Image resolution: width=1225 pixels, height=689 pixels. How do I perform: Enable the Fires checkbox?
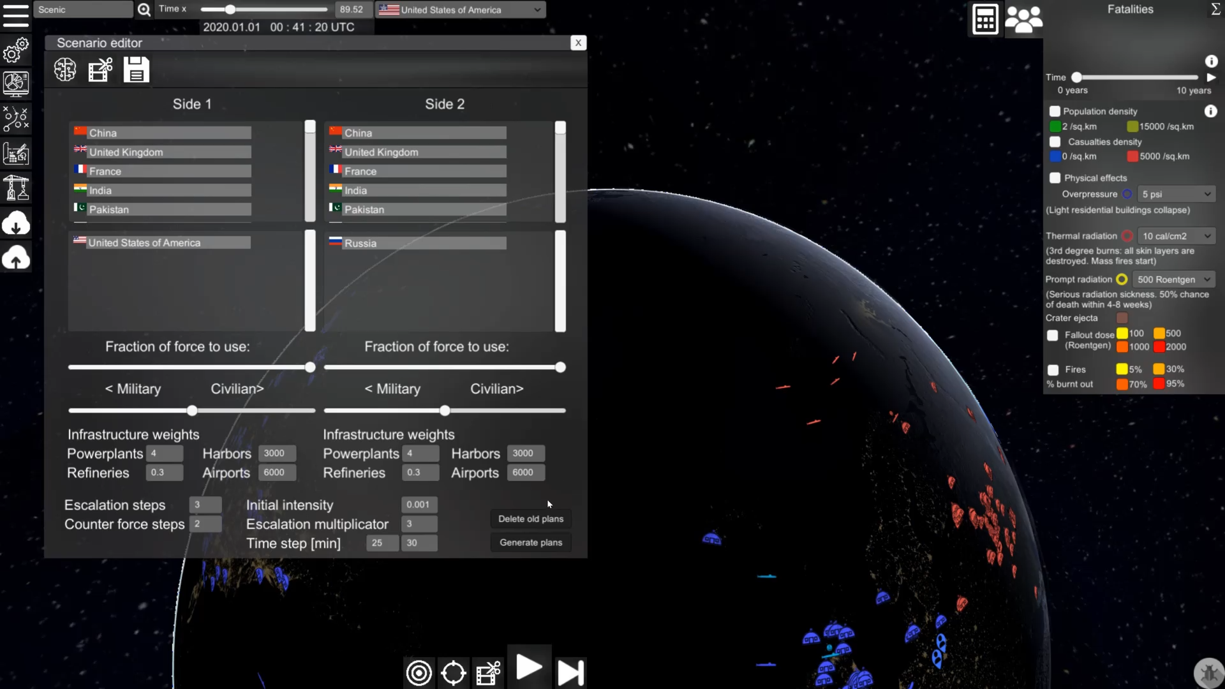(1053, 370)
